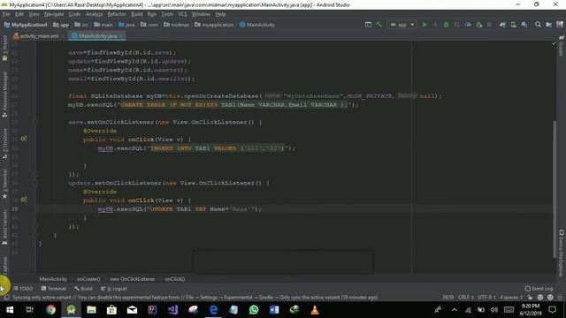Click the green inspection status checkmark

(x=554, y=43)
